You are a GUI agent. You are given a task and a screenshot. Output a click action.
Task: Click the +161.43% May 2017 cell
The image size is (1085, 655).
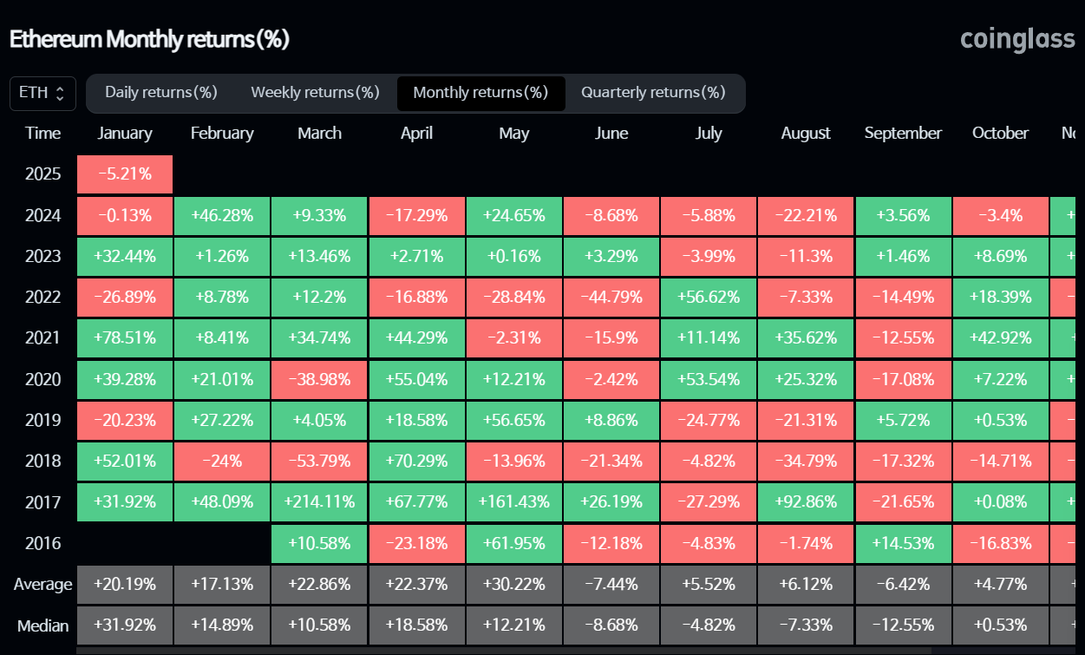(x=514, y=502)
